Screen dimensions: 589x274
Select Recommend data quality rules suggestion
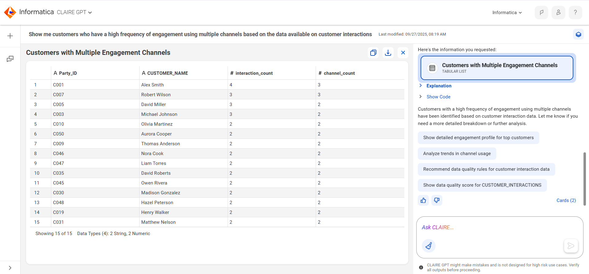point(486,169)
